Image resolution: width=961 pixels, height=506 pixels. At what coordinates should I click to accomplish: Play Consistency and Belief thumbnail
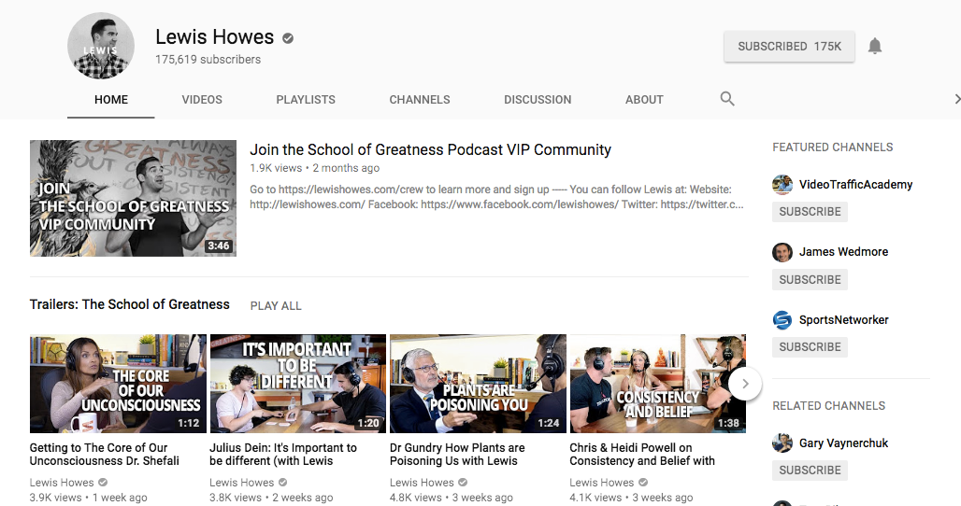pos(657,384)
